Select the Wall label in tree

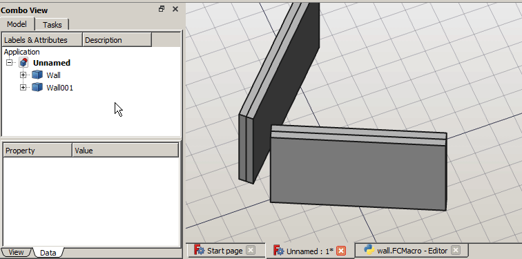point(53,75)
